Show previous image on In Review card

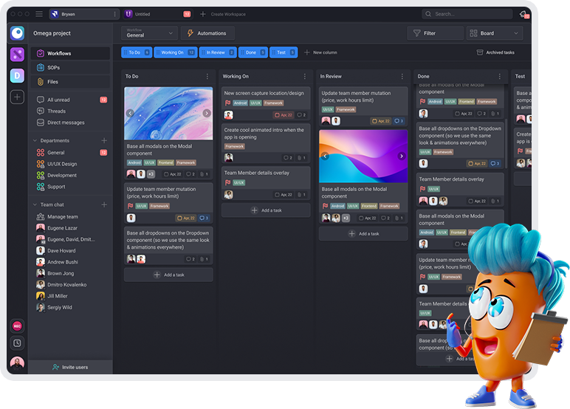pyautogui.click(x=325, y=156)
